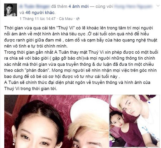Open the poster's black-and-white profile picture
Viewport: 161px width, 148px height.
pos(10,10)
